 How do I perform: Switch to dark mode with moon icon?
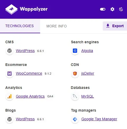pyautogui.click(x=121, y=9)
